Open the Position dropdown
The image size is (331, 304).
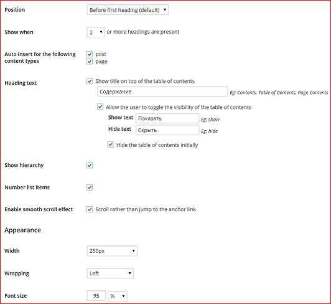click(x=128, y=10)
